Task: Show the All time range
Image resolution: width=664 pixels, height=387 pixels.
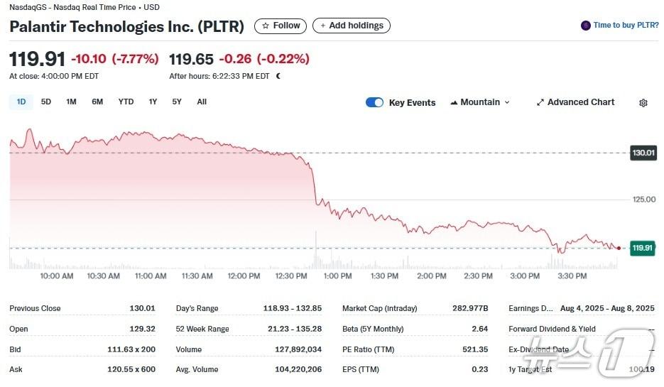Action: tap(202, 102)
